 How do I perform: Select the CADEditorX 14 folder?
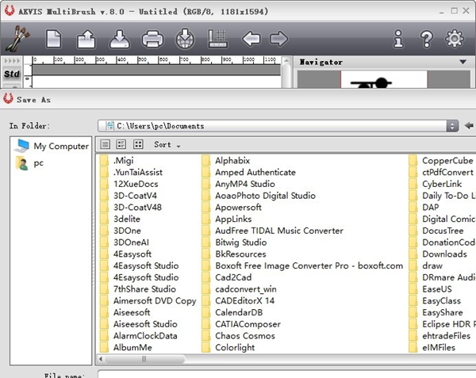(x=239, y=300)
